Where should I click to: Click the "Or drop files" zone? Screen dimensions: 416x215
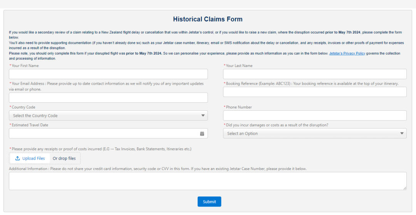point(64,158)
